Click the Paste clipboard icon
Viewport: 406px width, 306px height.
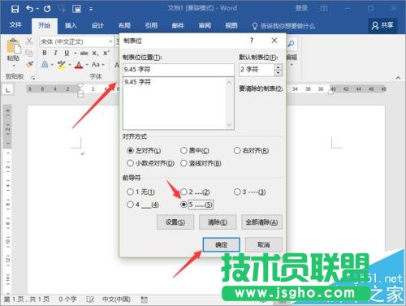(x=14, y=45)
